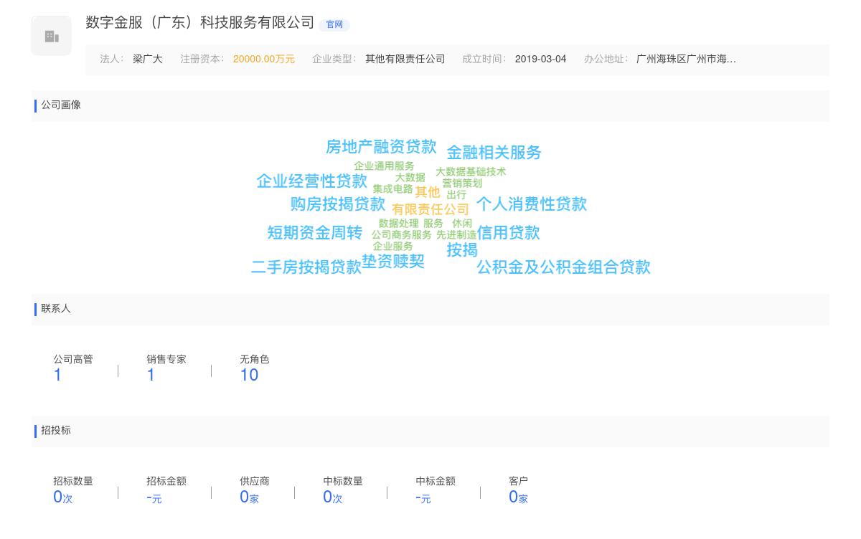Click registered capital 20000.00万元
Image resolution: width=861 pixels, height=539 pixels.
[x=264, y=59]
